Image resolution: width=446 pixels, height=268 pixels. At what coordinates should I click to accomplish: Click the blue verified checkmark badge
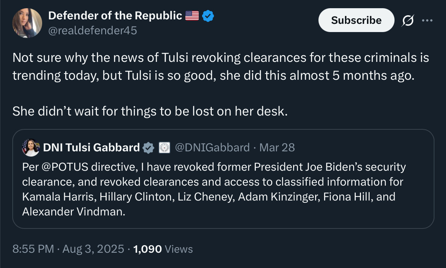pyautogui.click(x=208, y=16)
